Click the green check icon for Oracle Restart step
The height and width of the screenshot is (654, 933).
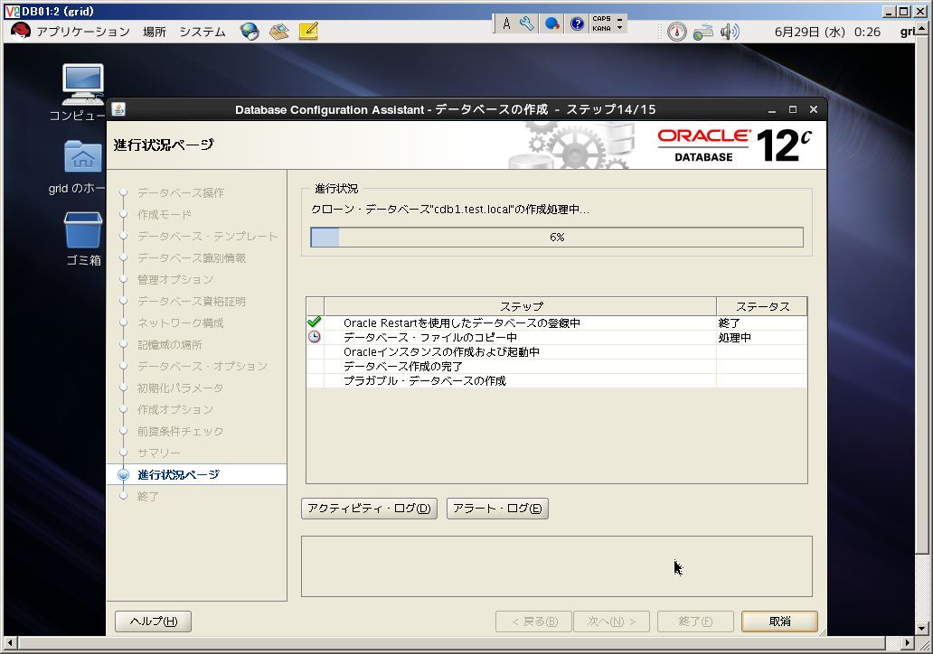[315, 322]
